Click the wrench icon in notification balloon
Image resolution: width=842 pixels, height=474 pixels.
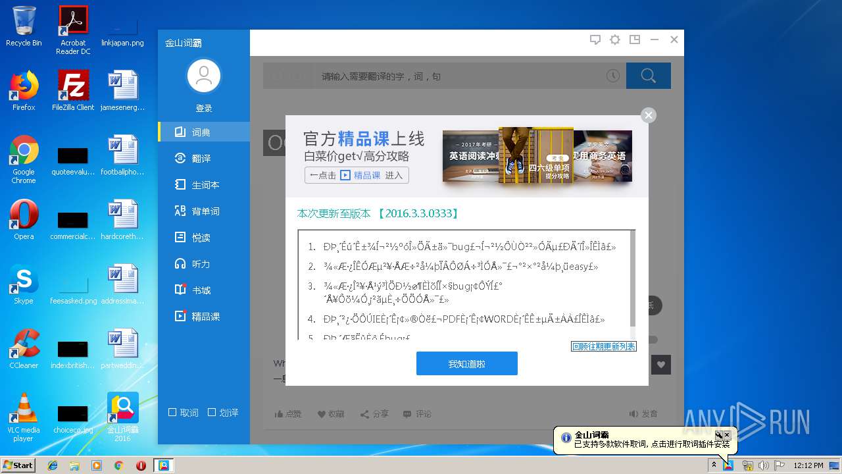click(719, 435)
